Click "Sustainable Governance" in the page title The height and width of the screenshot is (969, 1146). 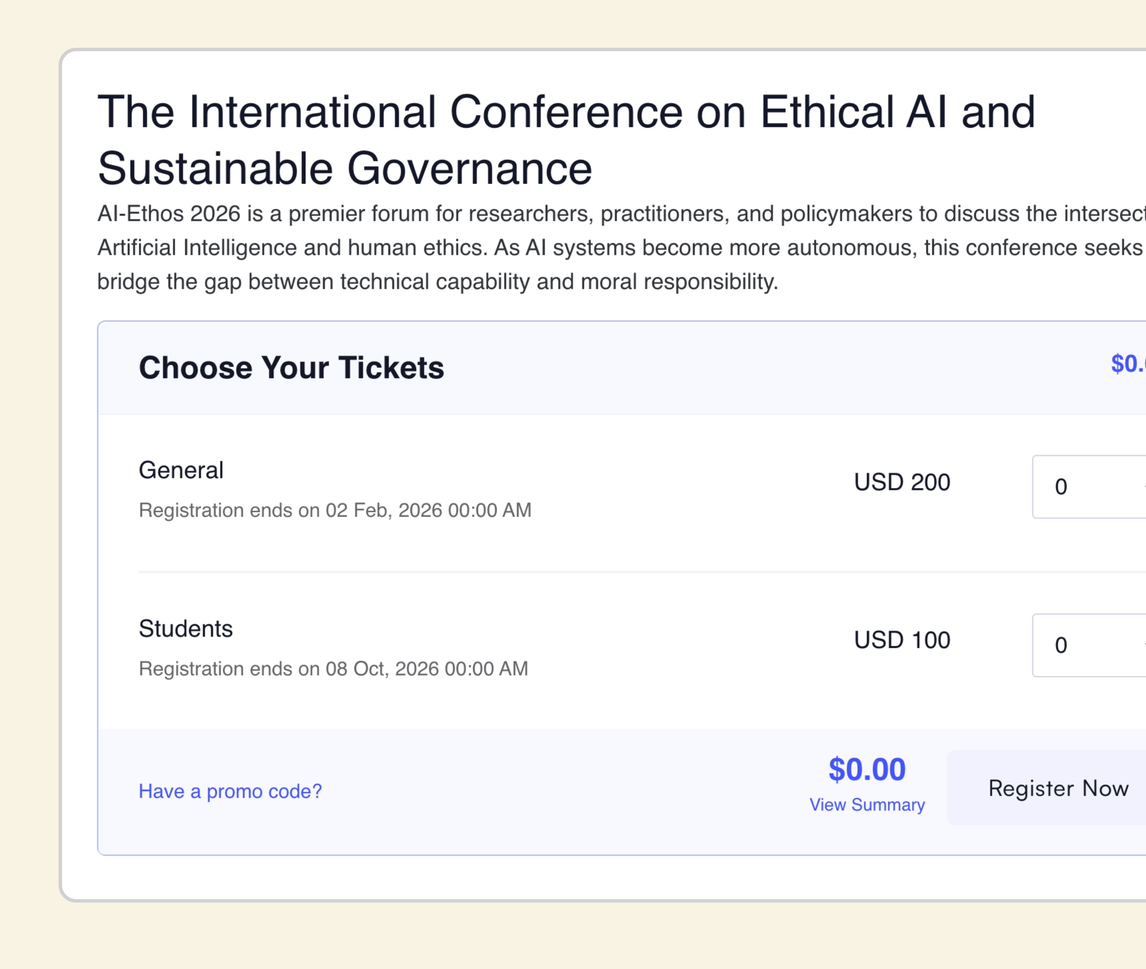pos(345,169)
